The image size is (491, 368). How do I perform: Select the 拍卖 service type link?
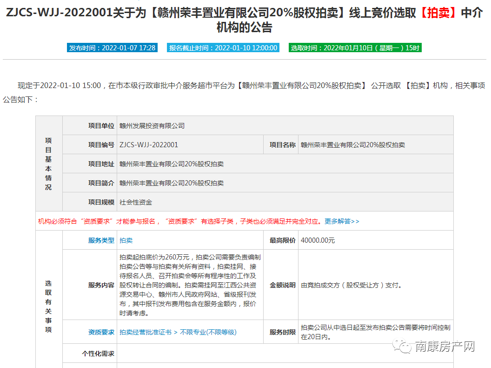(126, 240)
